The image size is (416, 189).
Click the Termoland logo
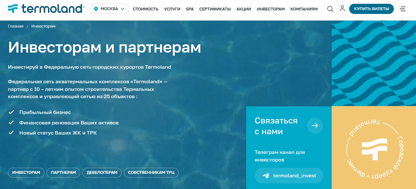(x=46, y=9)
